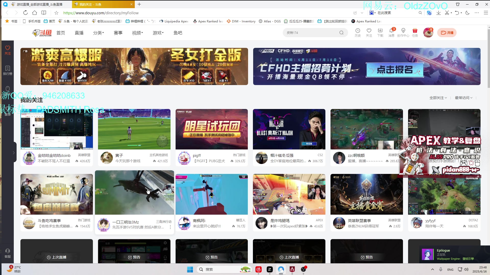Open 排行榜 rankings in left sidebar
Screen dimensions: 490x275
point(8,70)
